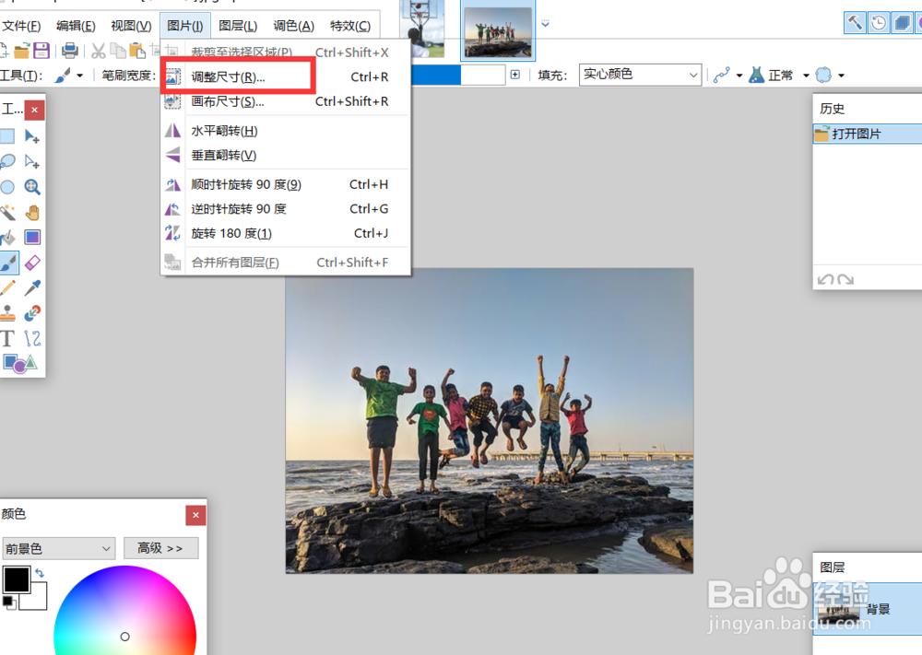
Task: Select the Paintbrush tool in the toolbox
Action: 8,263
